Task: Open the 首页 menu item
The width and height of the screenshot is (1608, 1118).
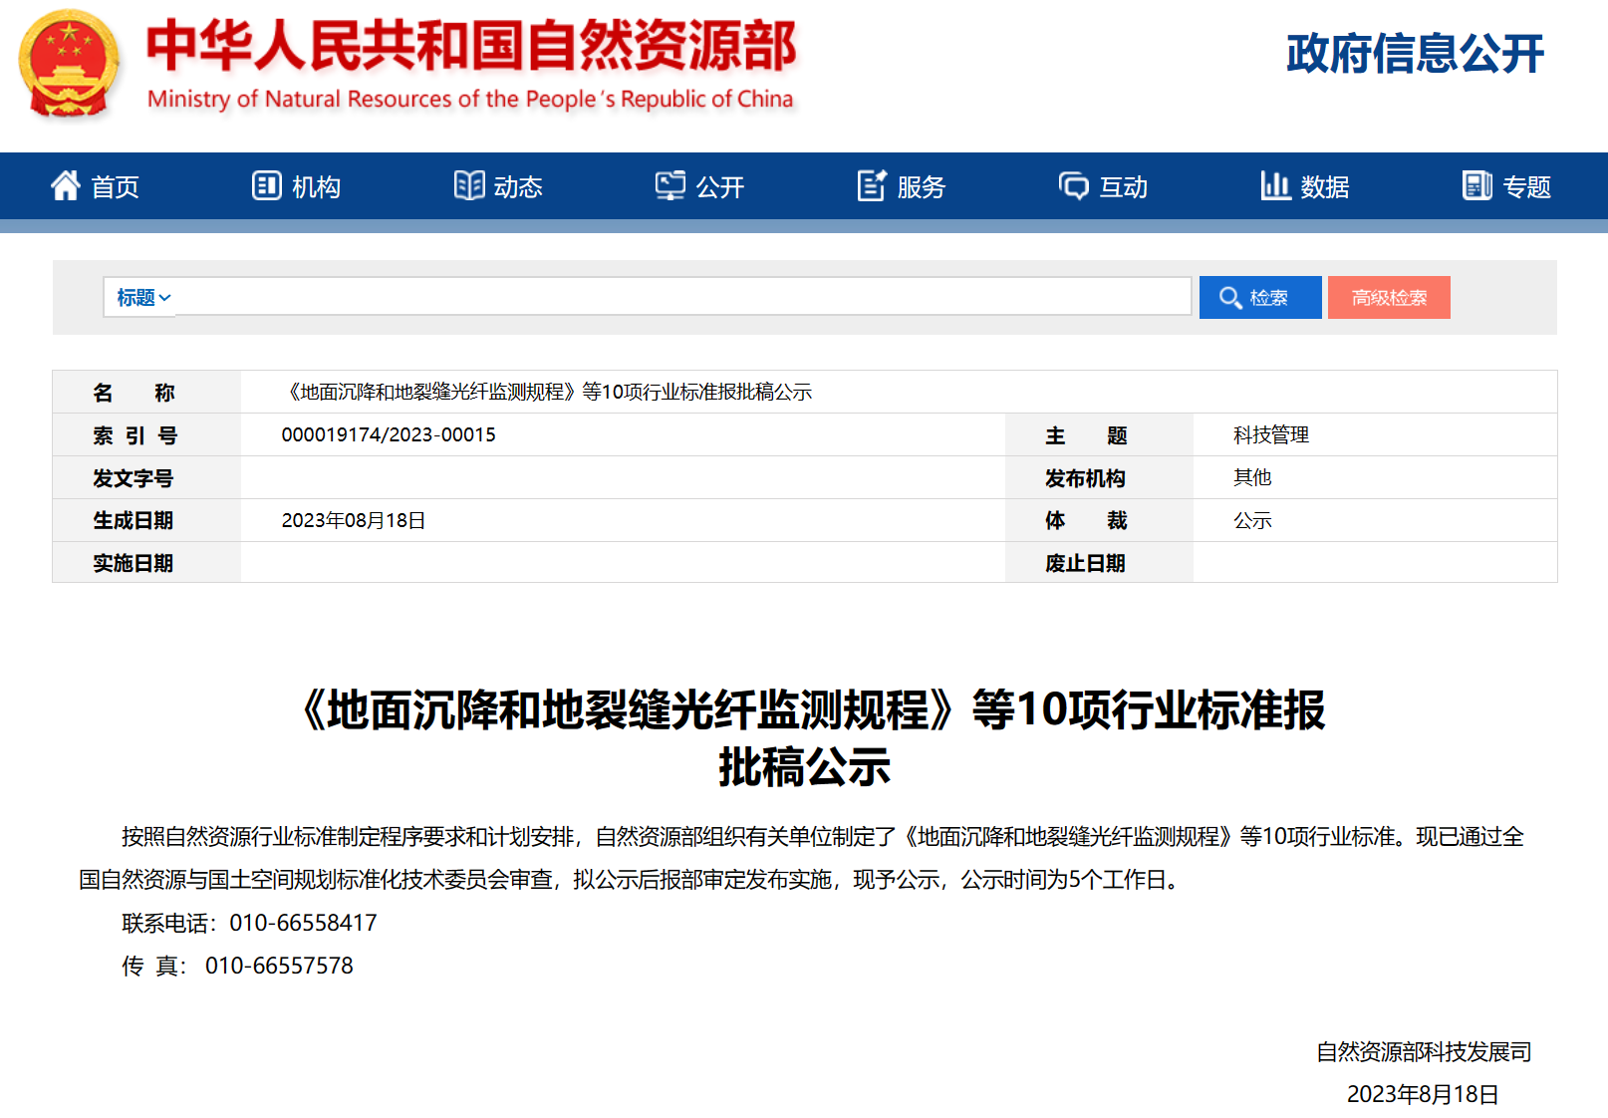Action: point(115,187)
